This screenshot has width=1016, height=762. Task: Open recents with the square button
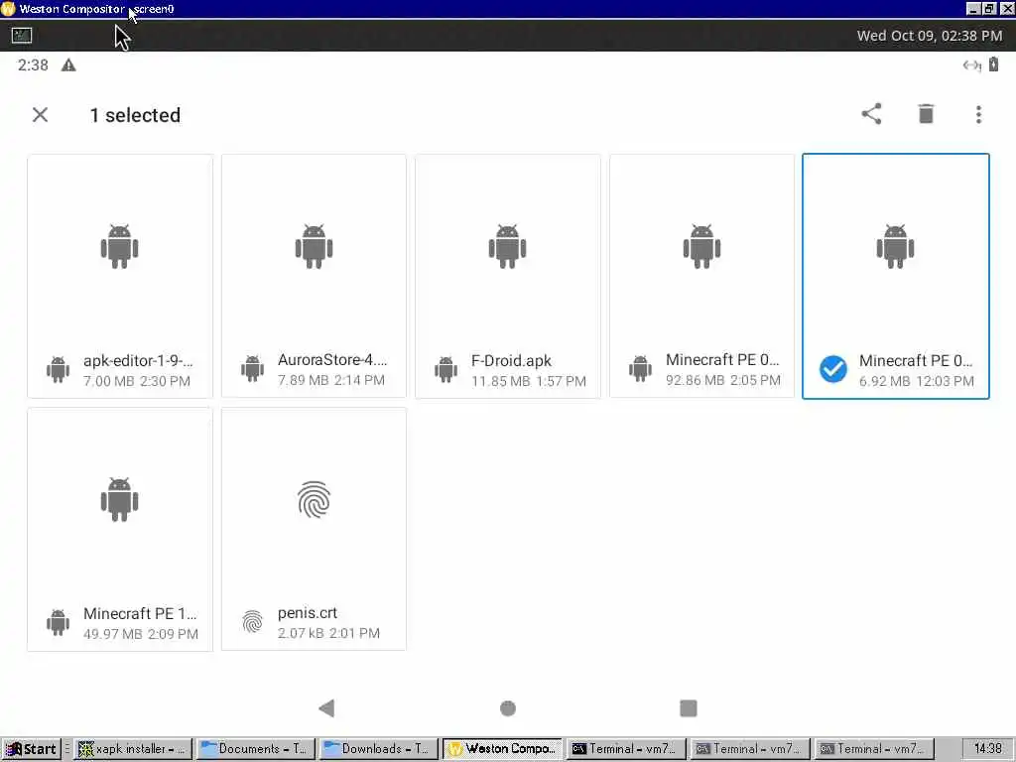689,708
